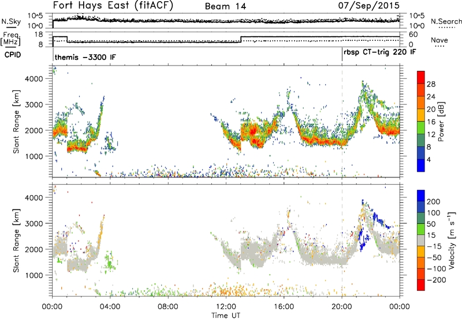Click the 'Velocity [m s-1]' colorbar label
The width and height of the screenshot is (462, 319).
tap(452, 240)
